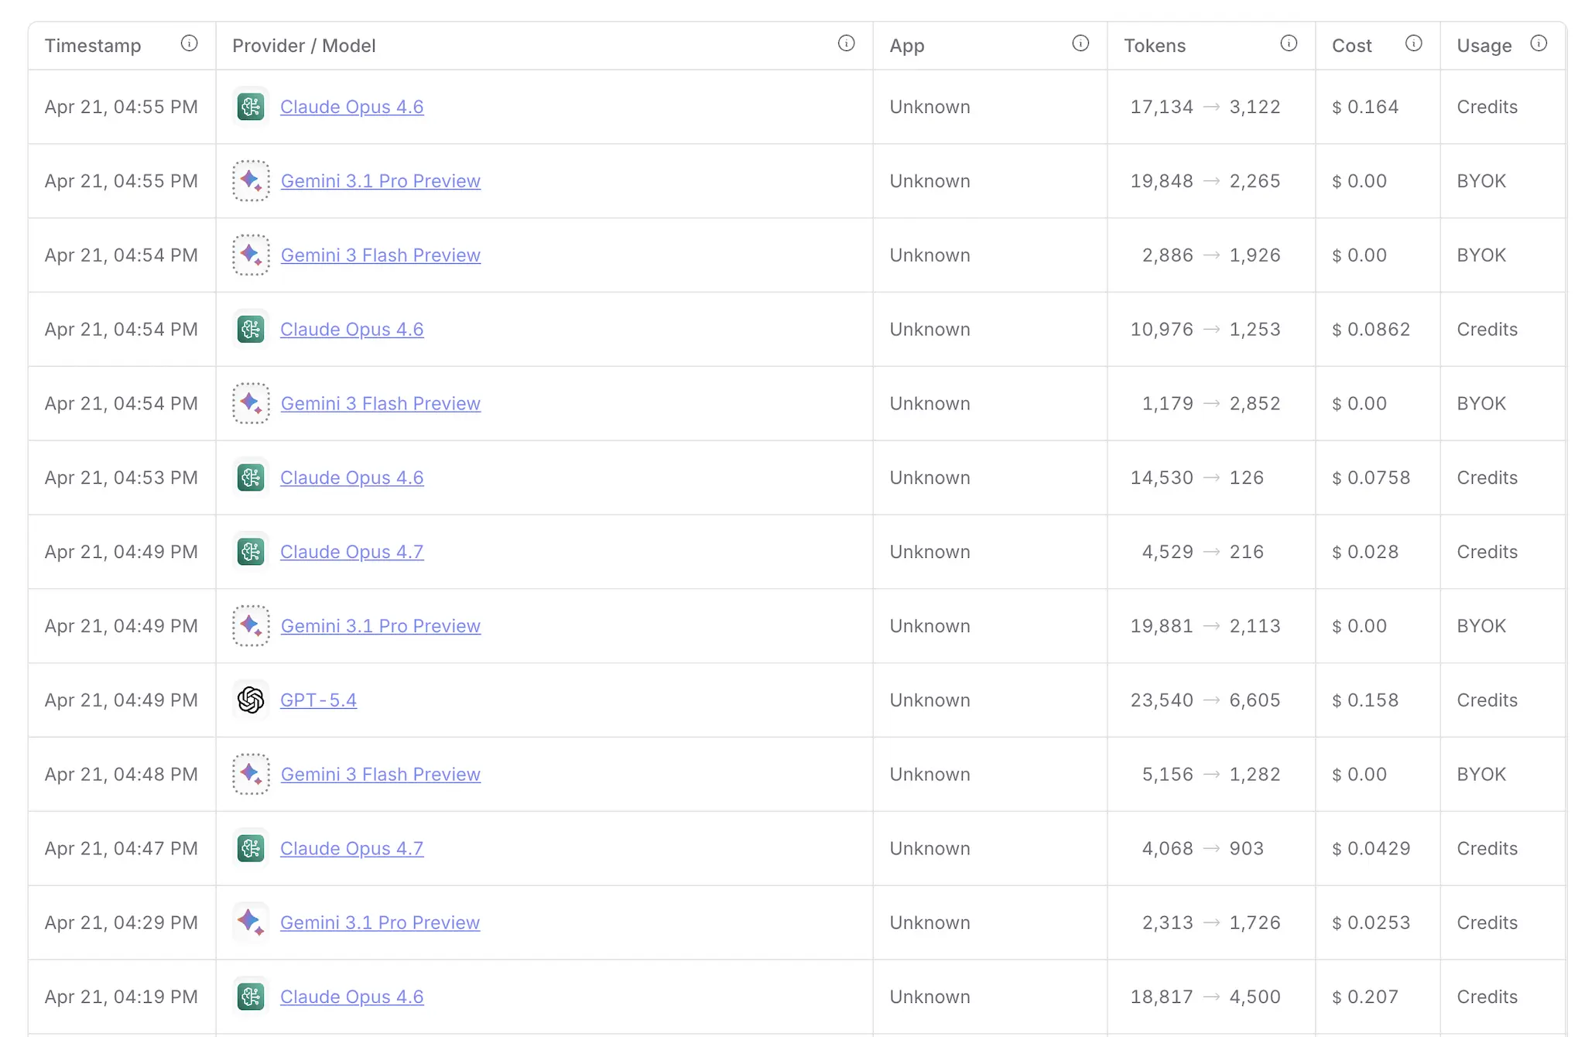Click the "Tokens" column header text

[x=1155, y=46]
